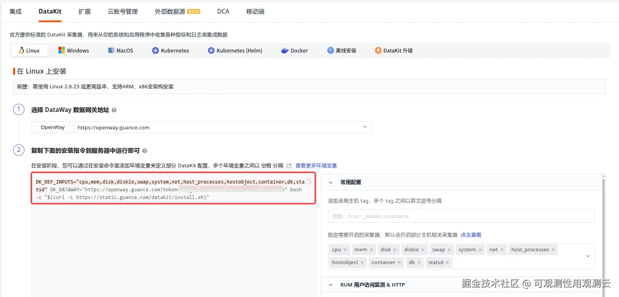Screen dimensions: 619x297
Task: Remove the disk collector tag
Action: coord(395,250)
